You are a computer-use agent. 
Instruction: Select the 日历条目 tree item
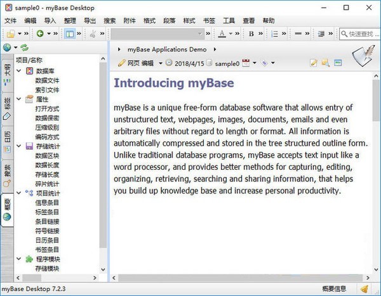47,240
